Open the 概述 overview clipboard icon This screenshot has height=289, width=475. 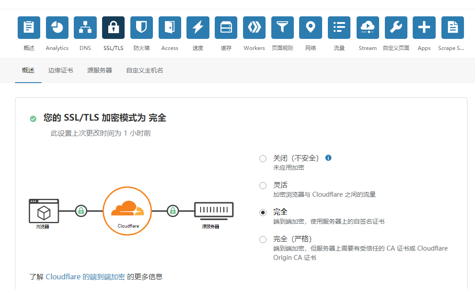[x=29, y=27]
